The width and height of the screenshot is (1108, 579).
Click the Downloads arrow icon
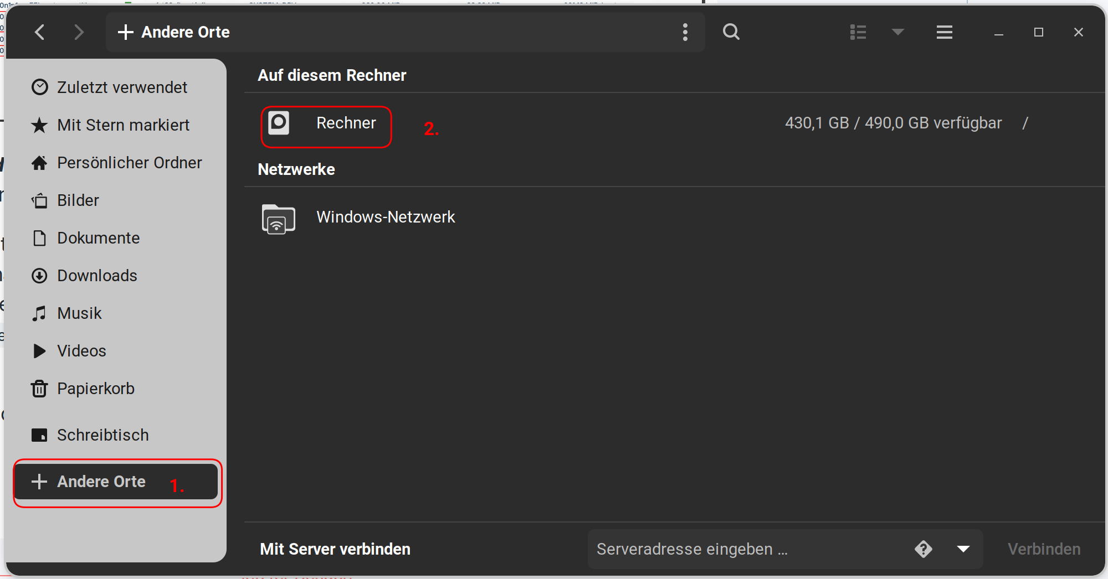click(x=39, y=276)
